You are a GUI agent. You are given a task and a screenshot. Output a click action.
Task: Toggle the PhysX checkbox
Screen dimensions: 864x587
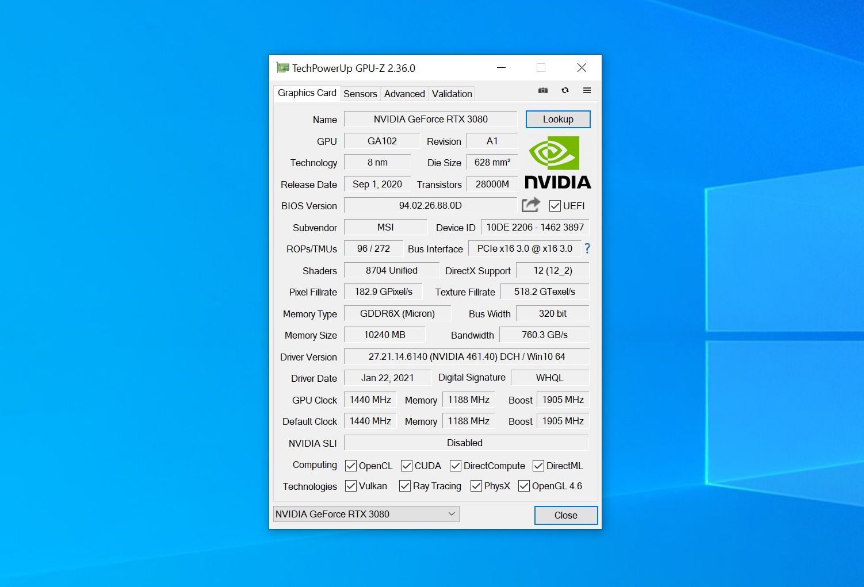(x=476, y=486)
